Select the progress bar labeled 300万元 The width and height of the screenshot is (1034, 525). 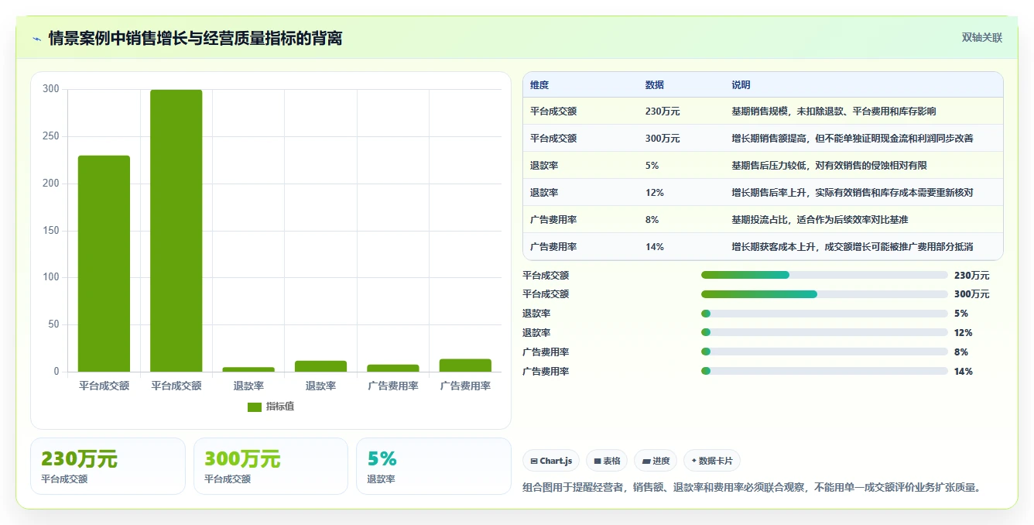coord(824,294)
